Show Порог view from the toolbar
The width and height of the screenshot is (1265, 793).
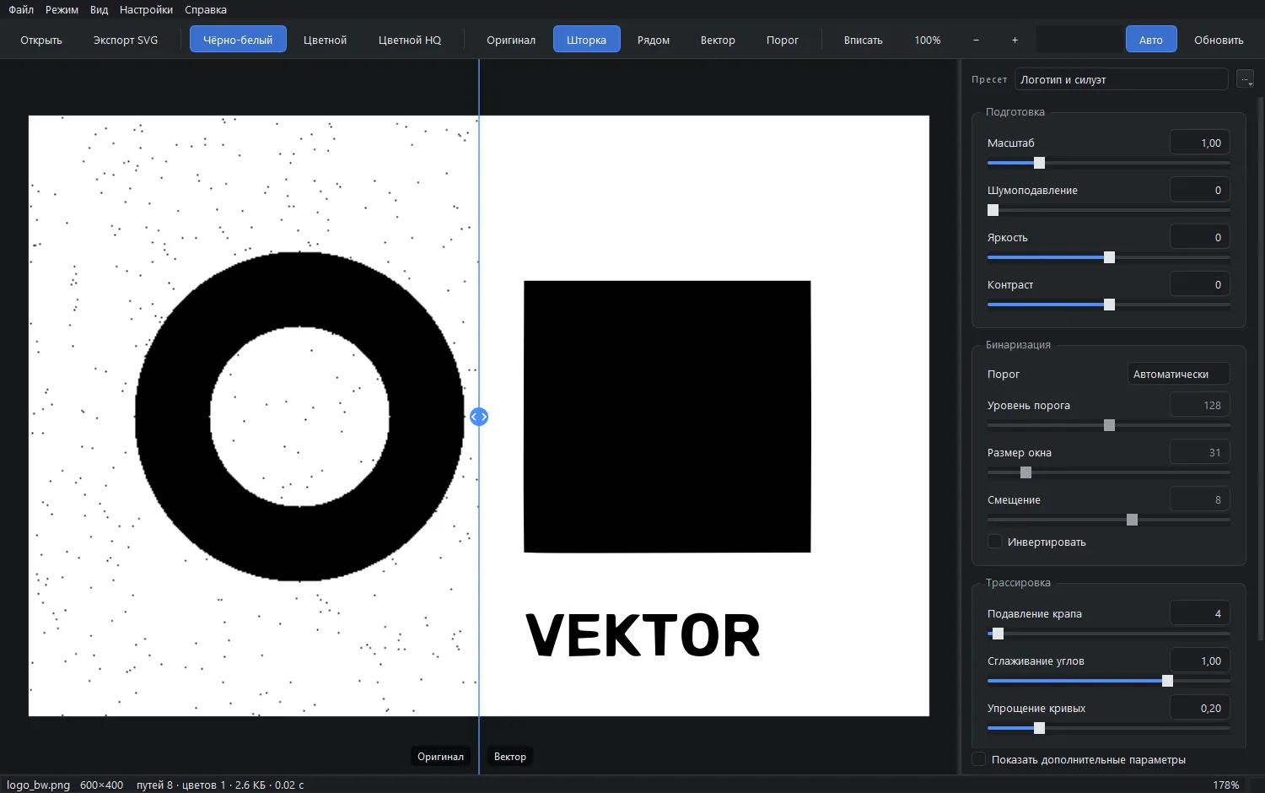pyautogui.click(x=783, y=40)
